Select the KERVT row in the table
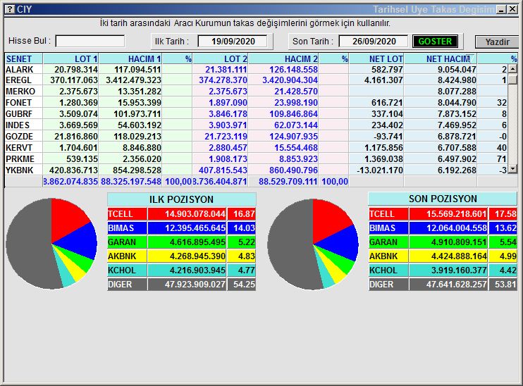Image resolution: width=523 pixels, height=386 pixels. [256, 148]
